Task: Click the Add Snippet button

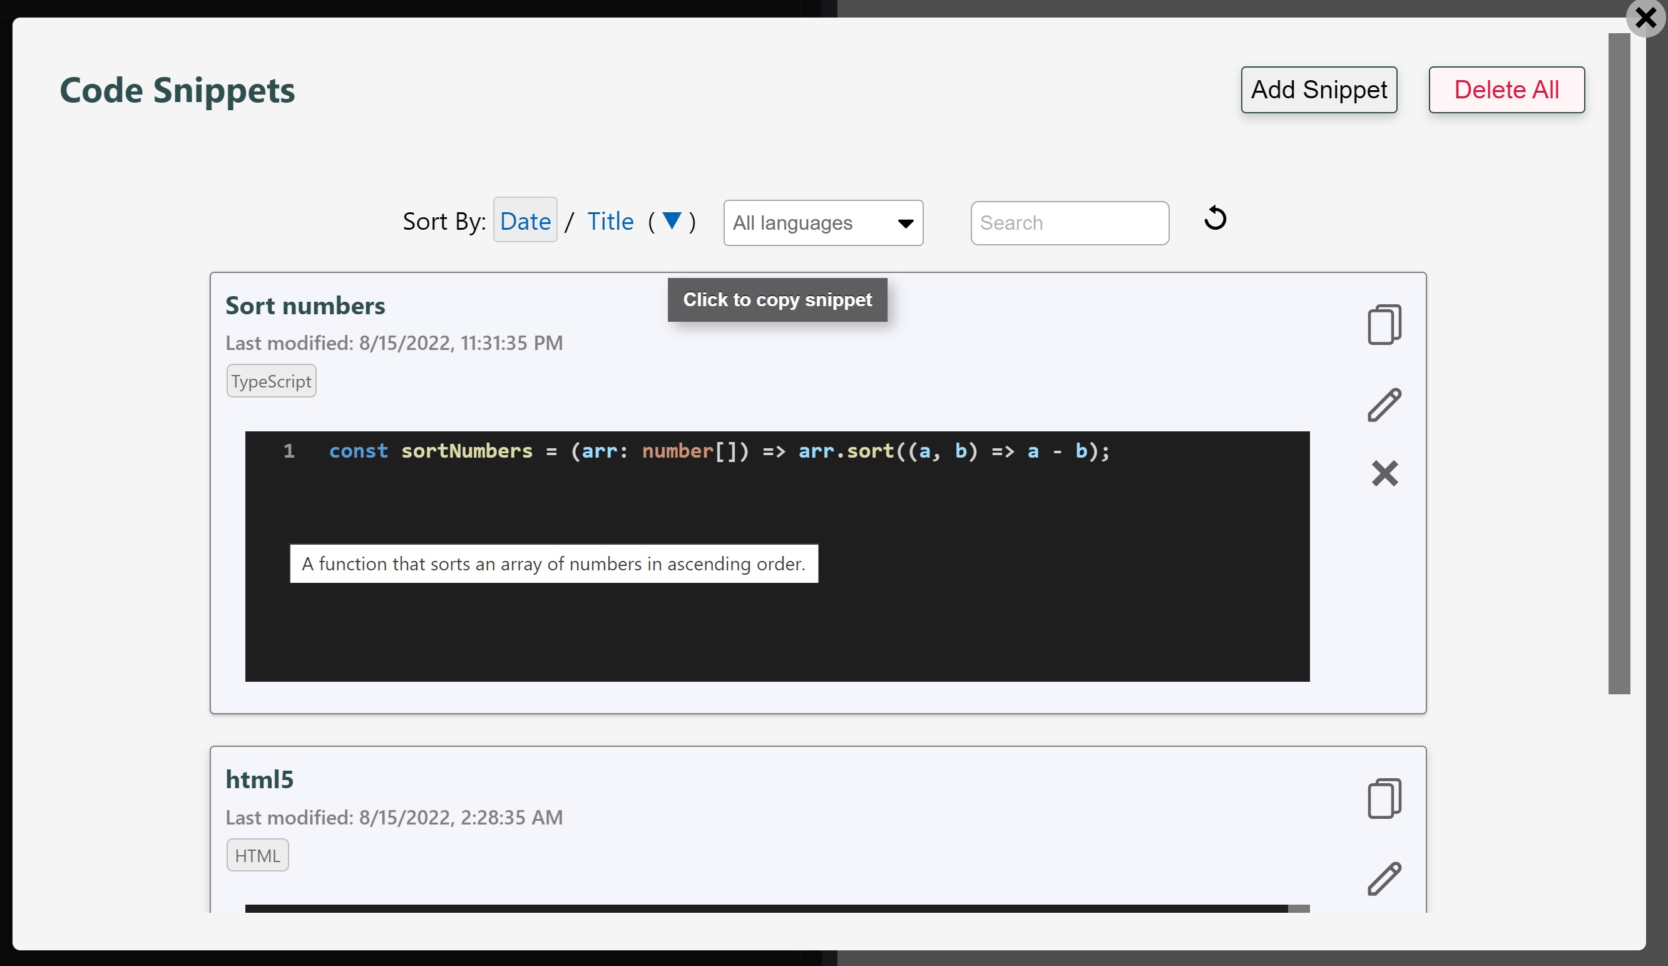Action: 1319,88
